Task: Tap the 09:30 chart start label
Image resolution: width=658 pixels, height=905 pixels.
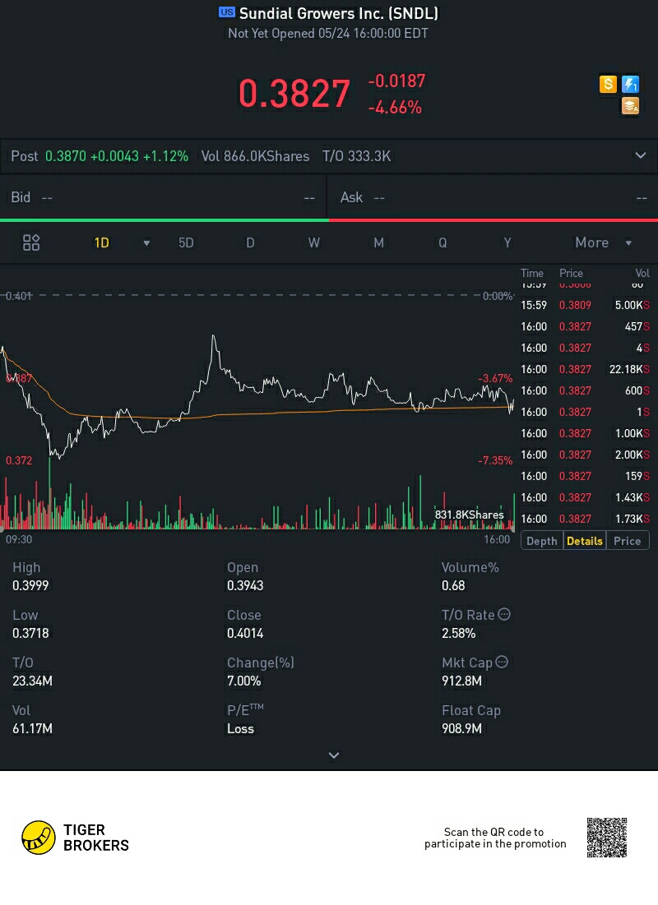Action: pyautogui.click(x=19, y=539)
